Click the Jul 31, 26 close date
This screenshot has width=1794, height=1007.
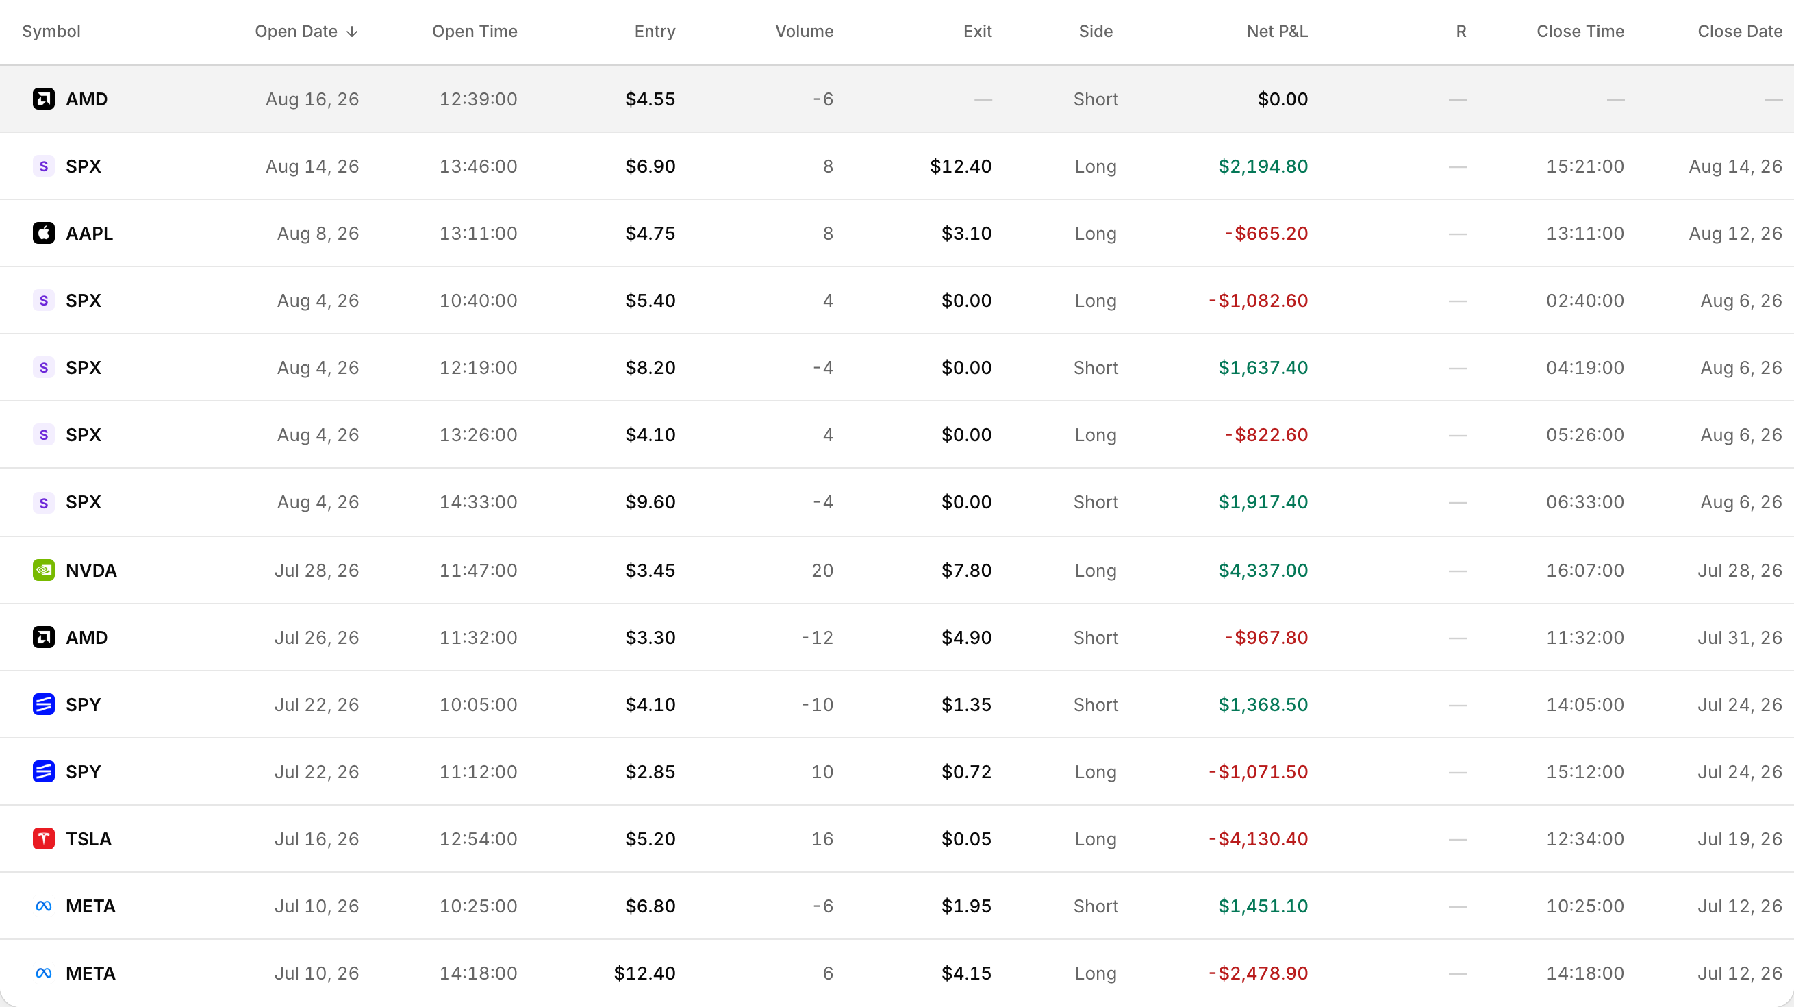tap(1741, 638)
